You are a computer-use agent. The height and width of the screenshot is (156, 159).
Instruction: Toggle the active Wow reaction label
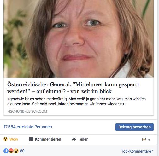(14, 139)
